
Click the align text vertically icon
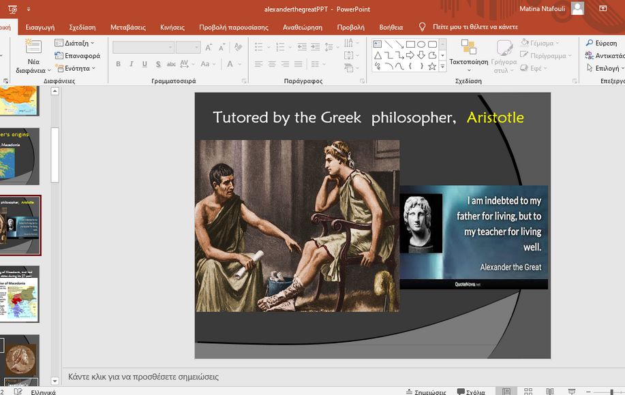[349, 55]
